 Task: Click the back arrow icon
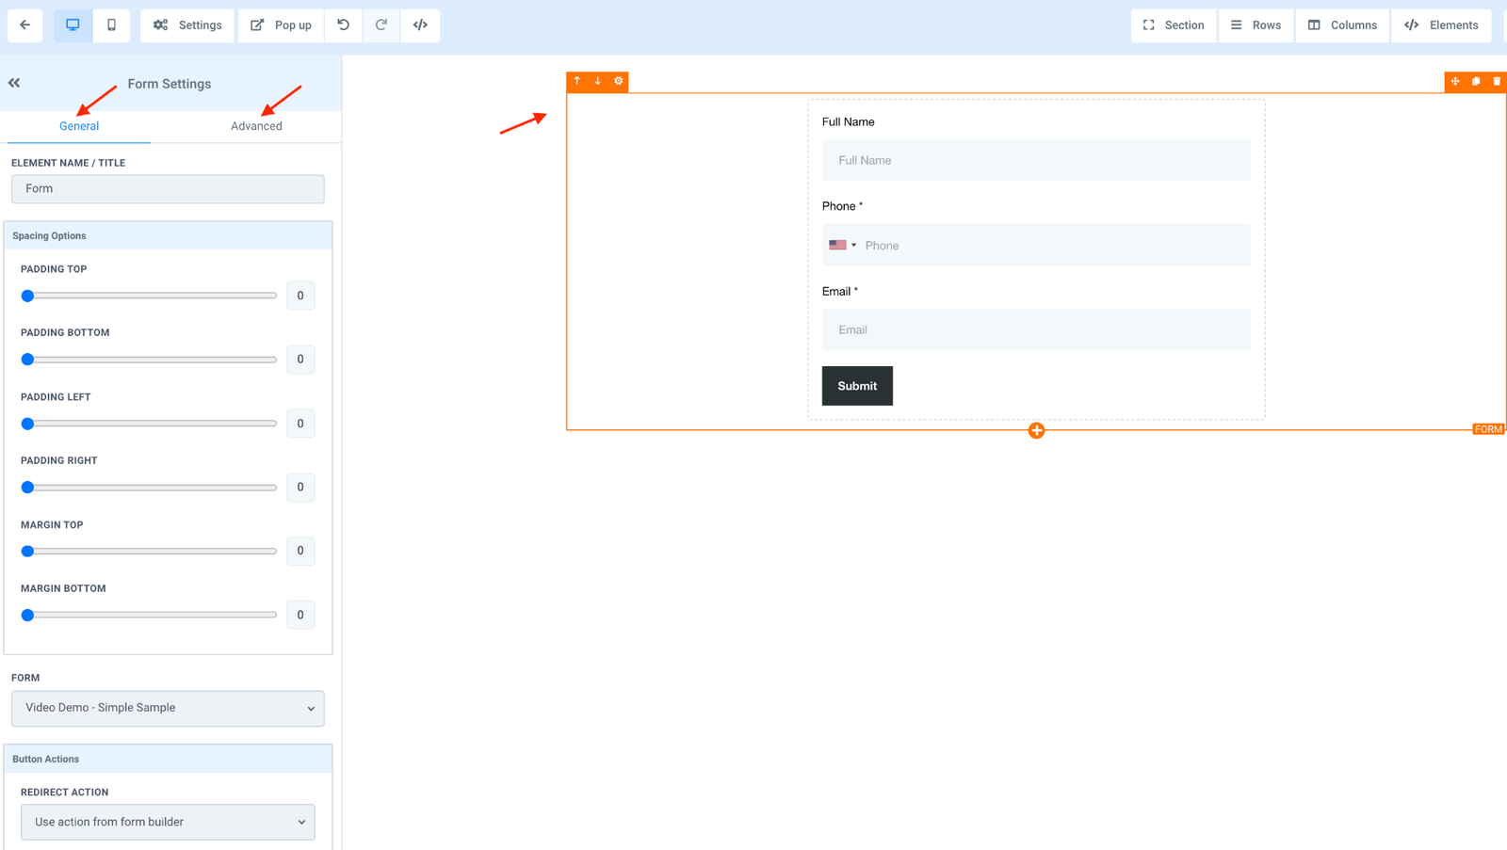pos(24,25)
